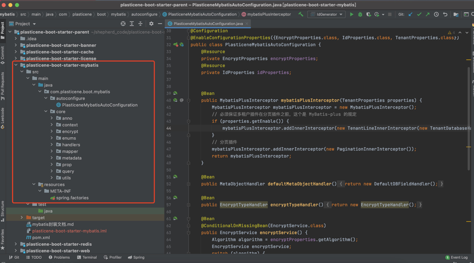Screen dimensions: 474x263
Task: Click gutter bean icon at line 61
Action: [175, 219]
